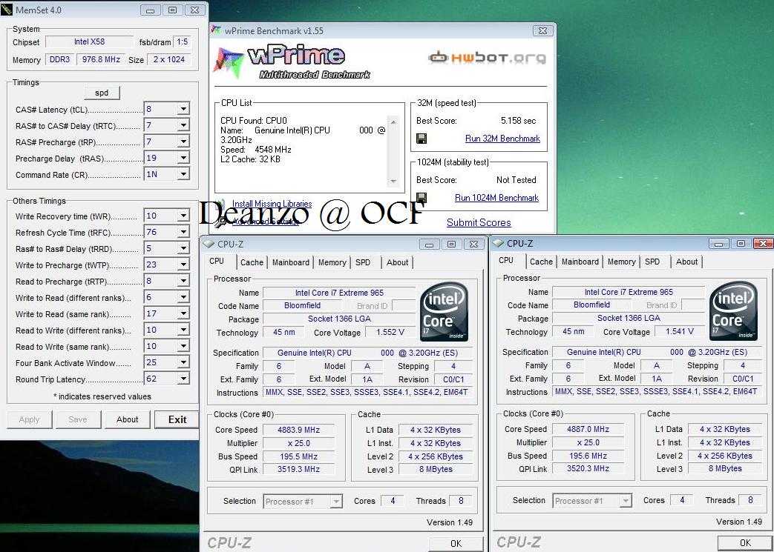The height and width of the screenshot is (552, 774).
Task: Click the CPU List scrollbar down arrow
Action: point(393,181)
